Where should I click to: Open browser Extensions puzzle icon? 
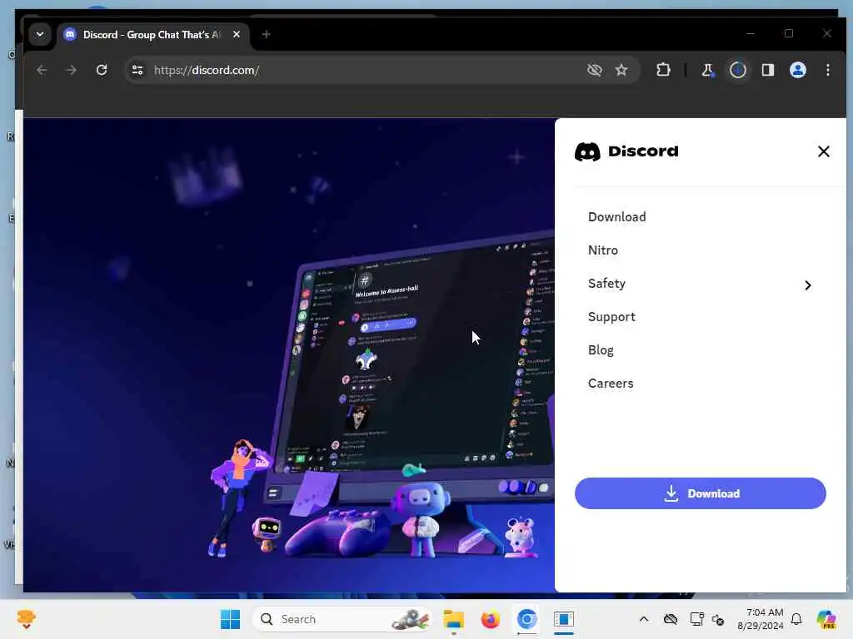point(663,70)
